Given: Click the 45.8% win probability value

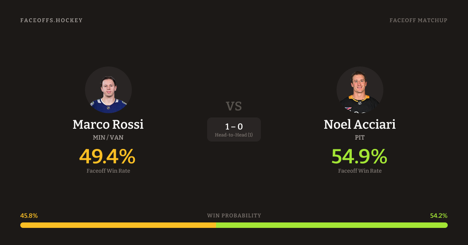Looking at the screenshot, I should click(x=29, y=215).
